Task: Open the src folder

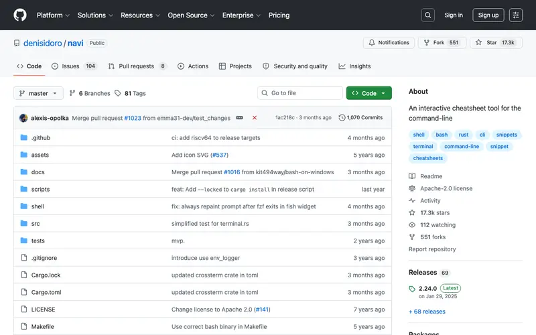Action: (x=36, y=224)
